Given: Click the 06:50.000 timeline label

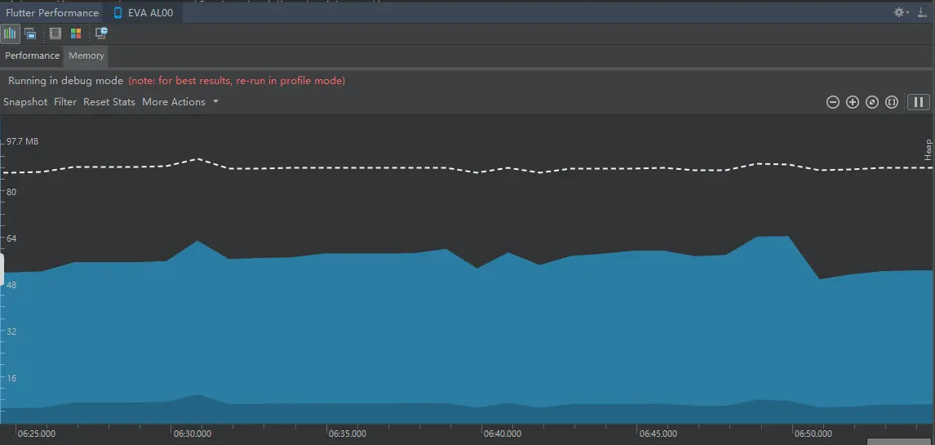Looking at the screenshot, I should click(813, 434).
